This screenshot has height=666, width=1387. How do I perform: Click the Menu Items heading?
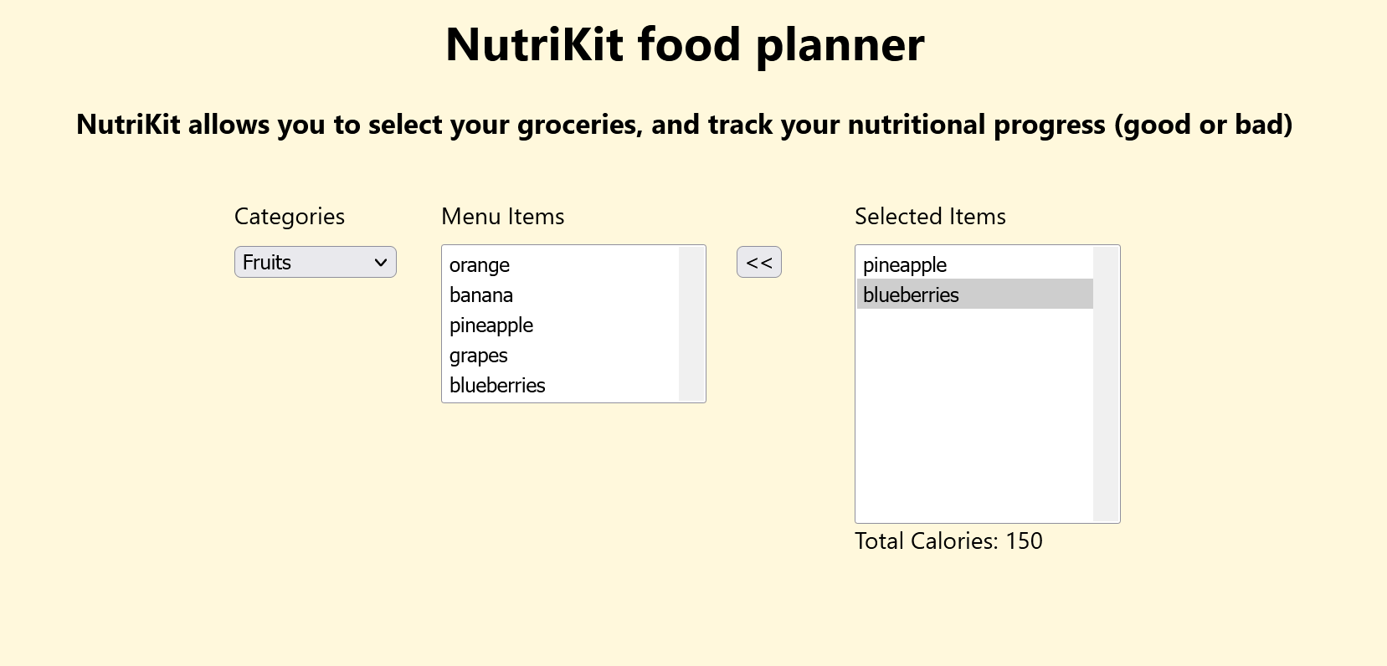[x=502, y=217]
